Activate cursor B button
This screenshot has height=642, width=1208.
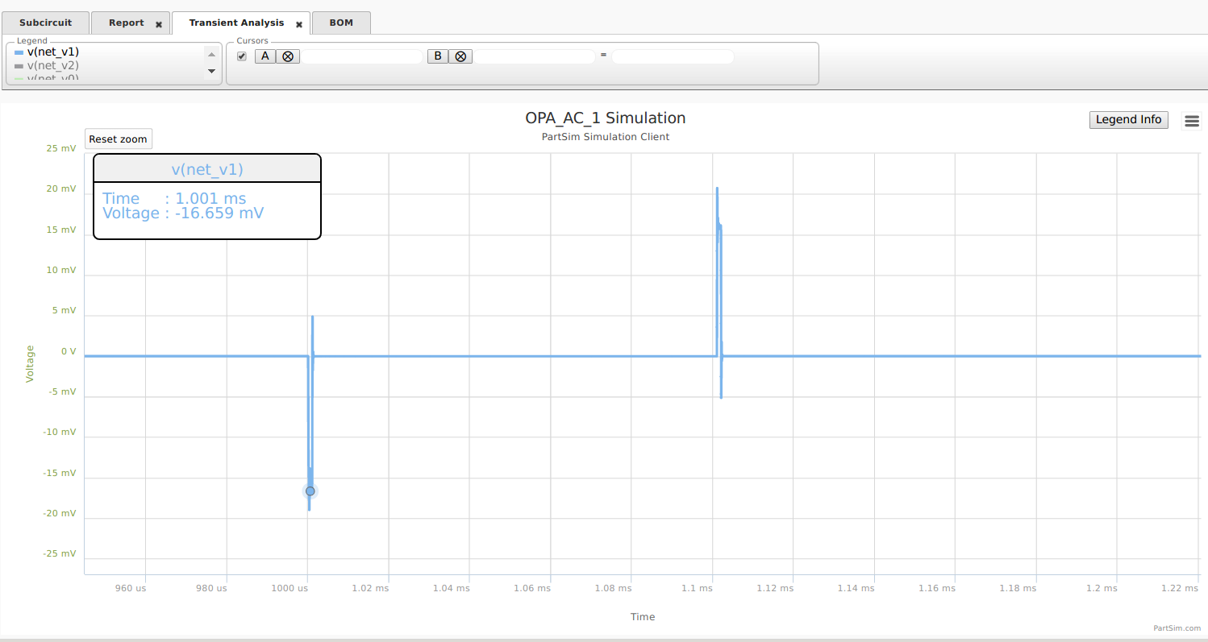click(x=438, y=56)
